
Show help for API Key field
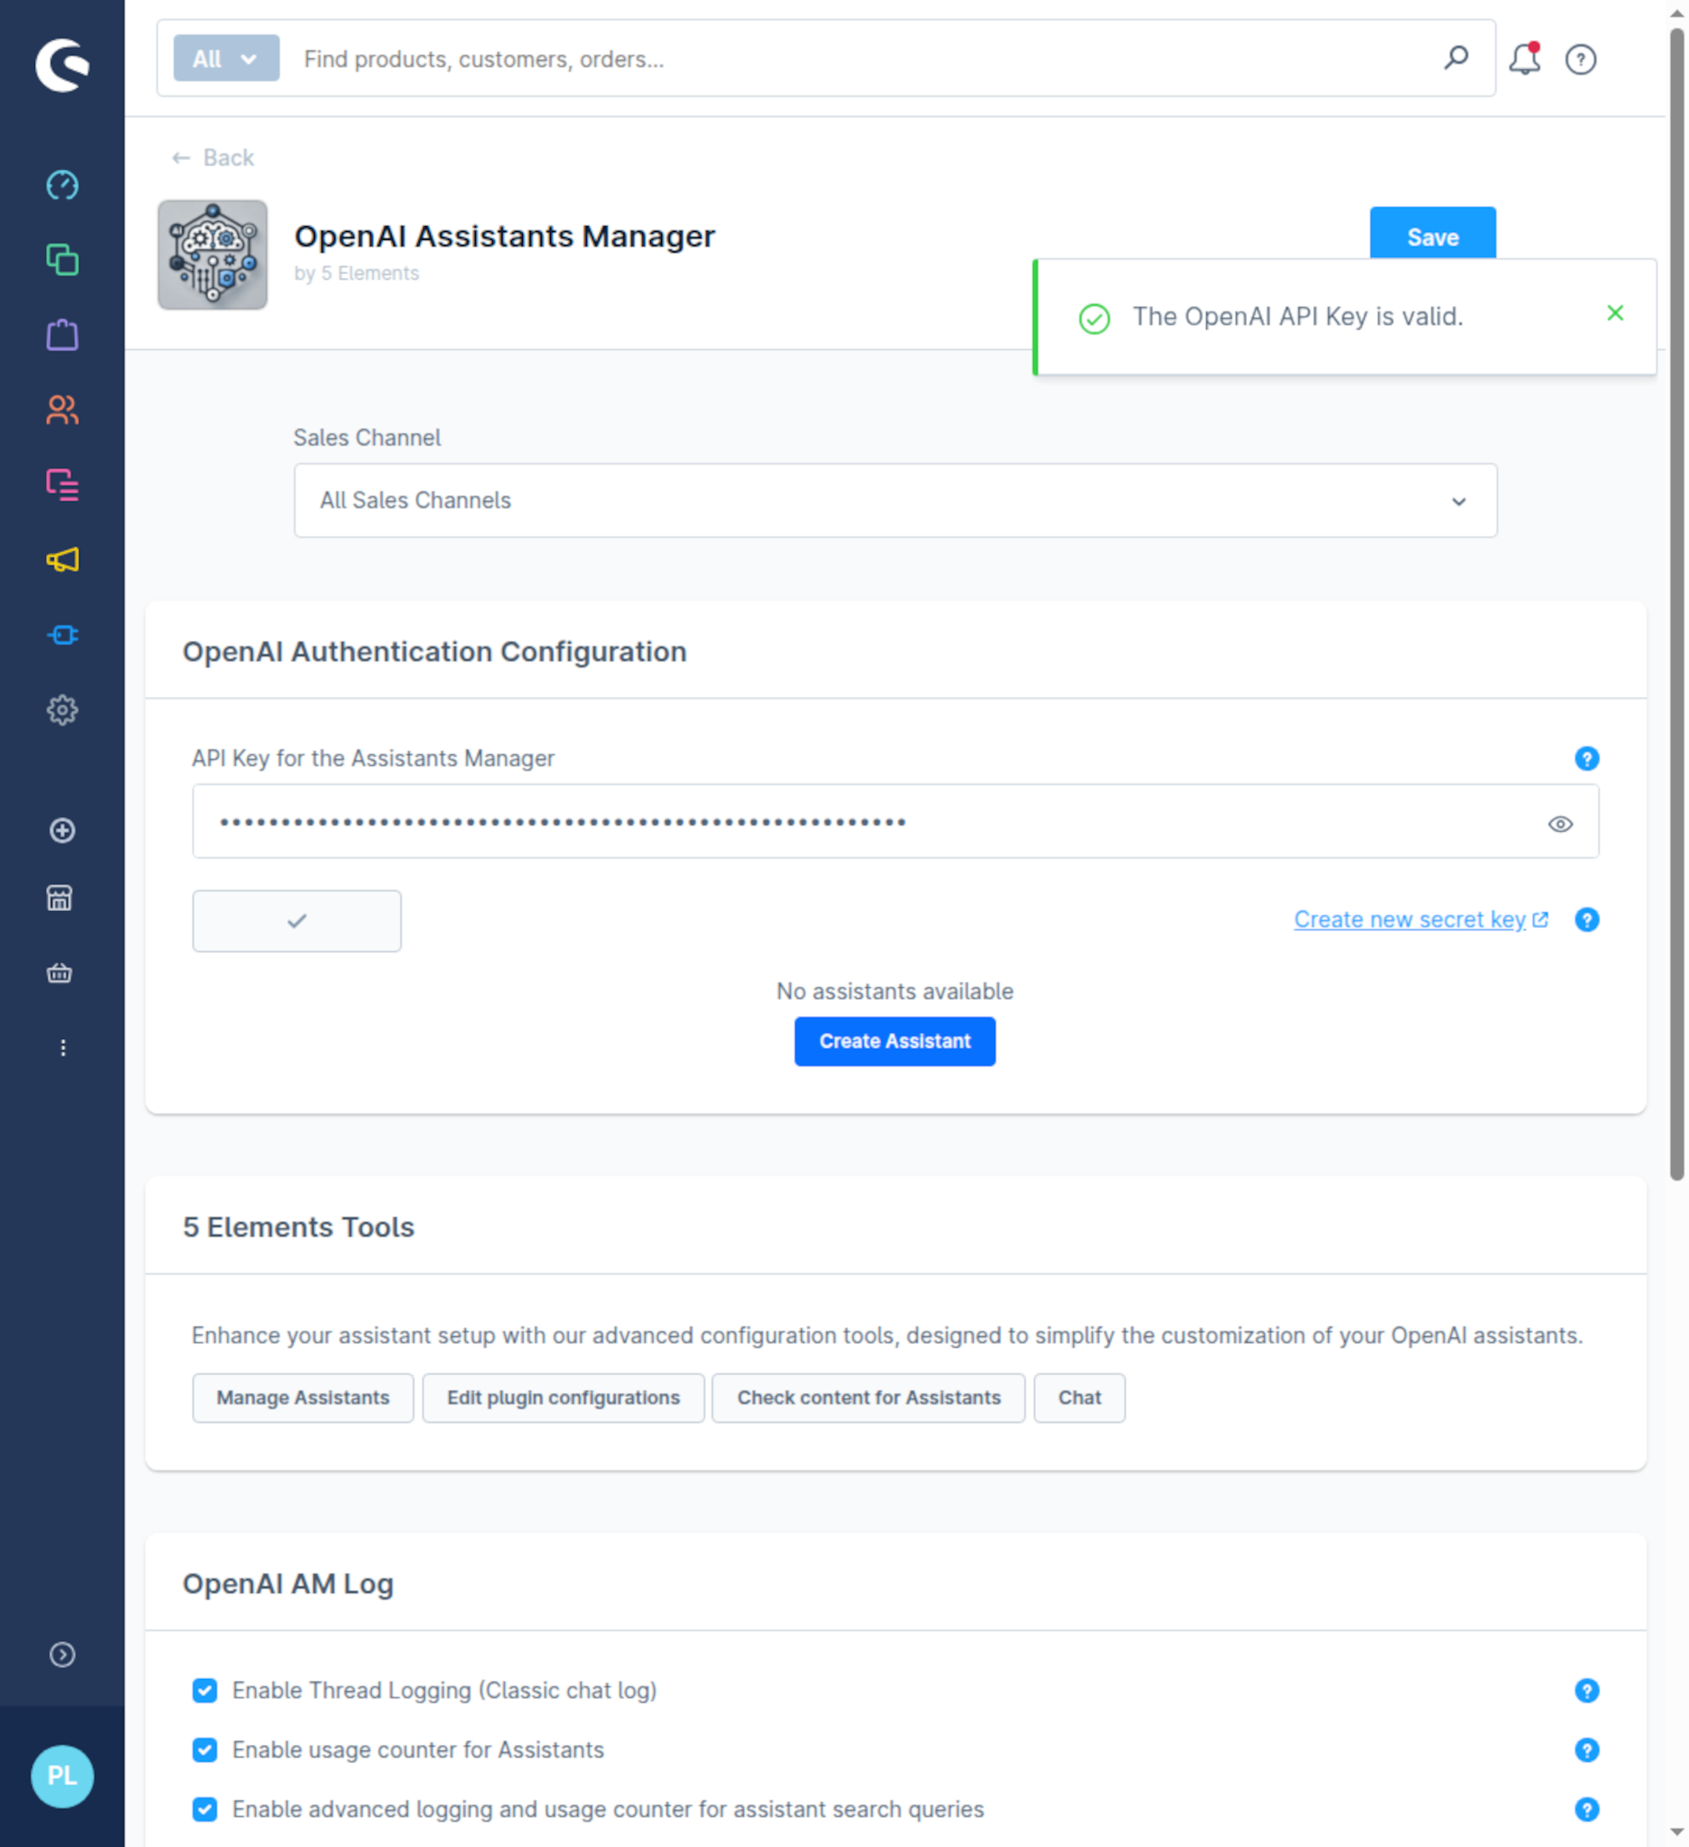tap(1587, 758)
